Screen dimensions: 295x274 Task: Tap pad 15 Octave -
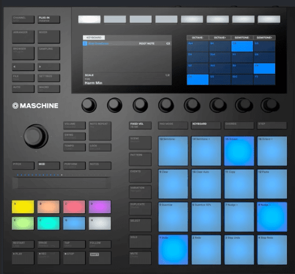(239, 151)
